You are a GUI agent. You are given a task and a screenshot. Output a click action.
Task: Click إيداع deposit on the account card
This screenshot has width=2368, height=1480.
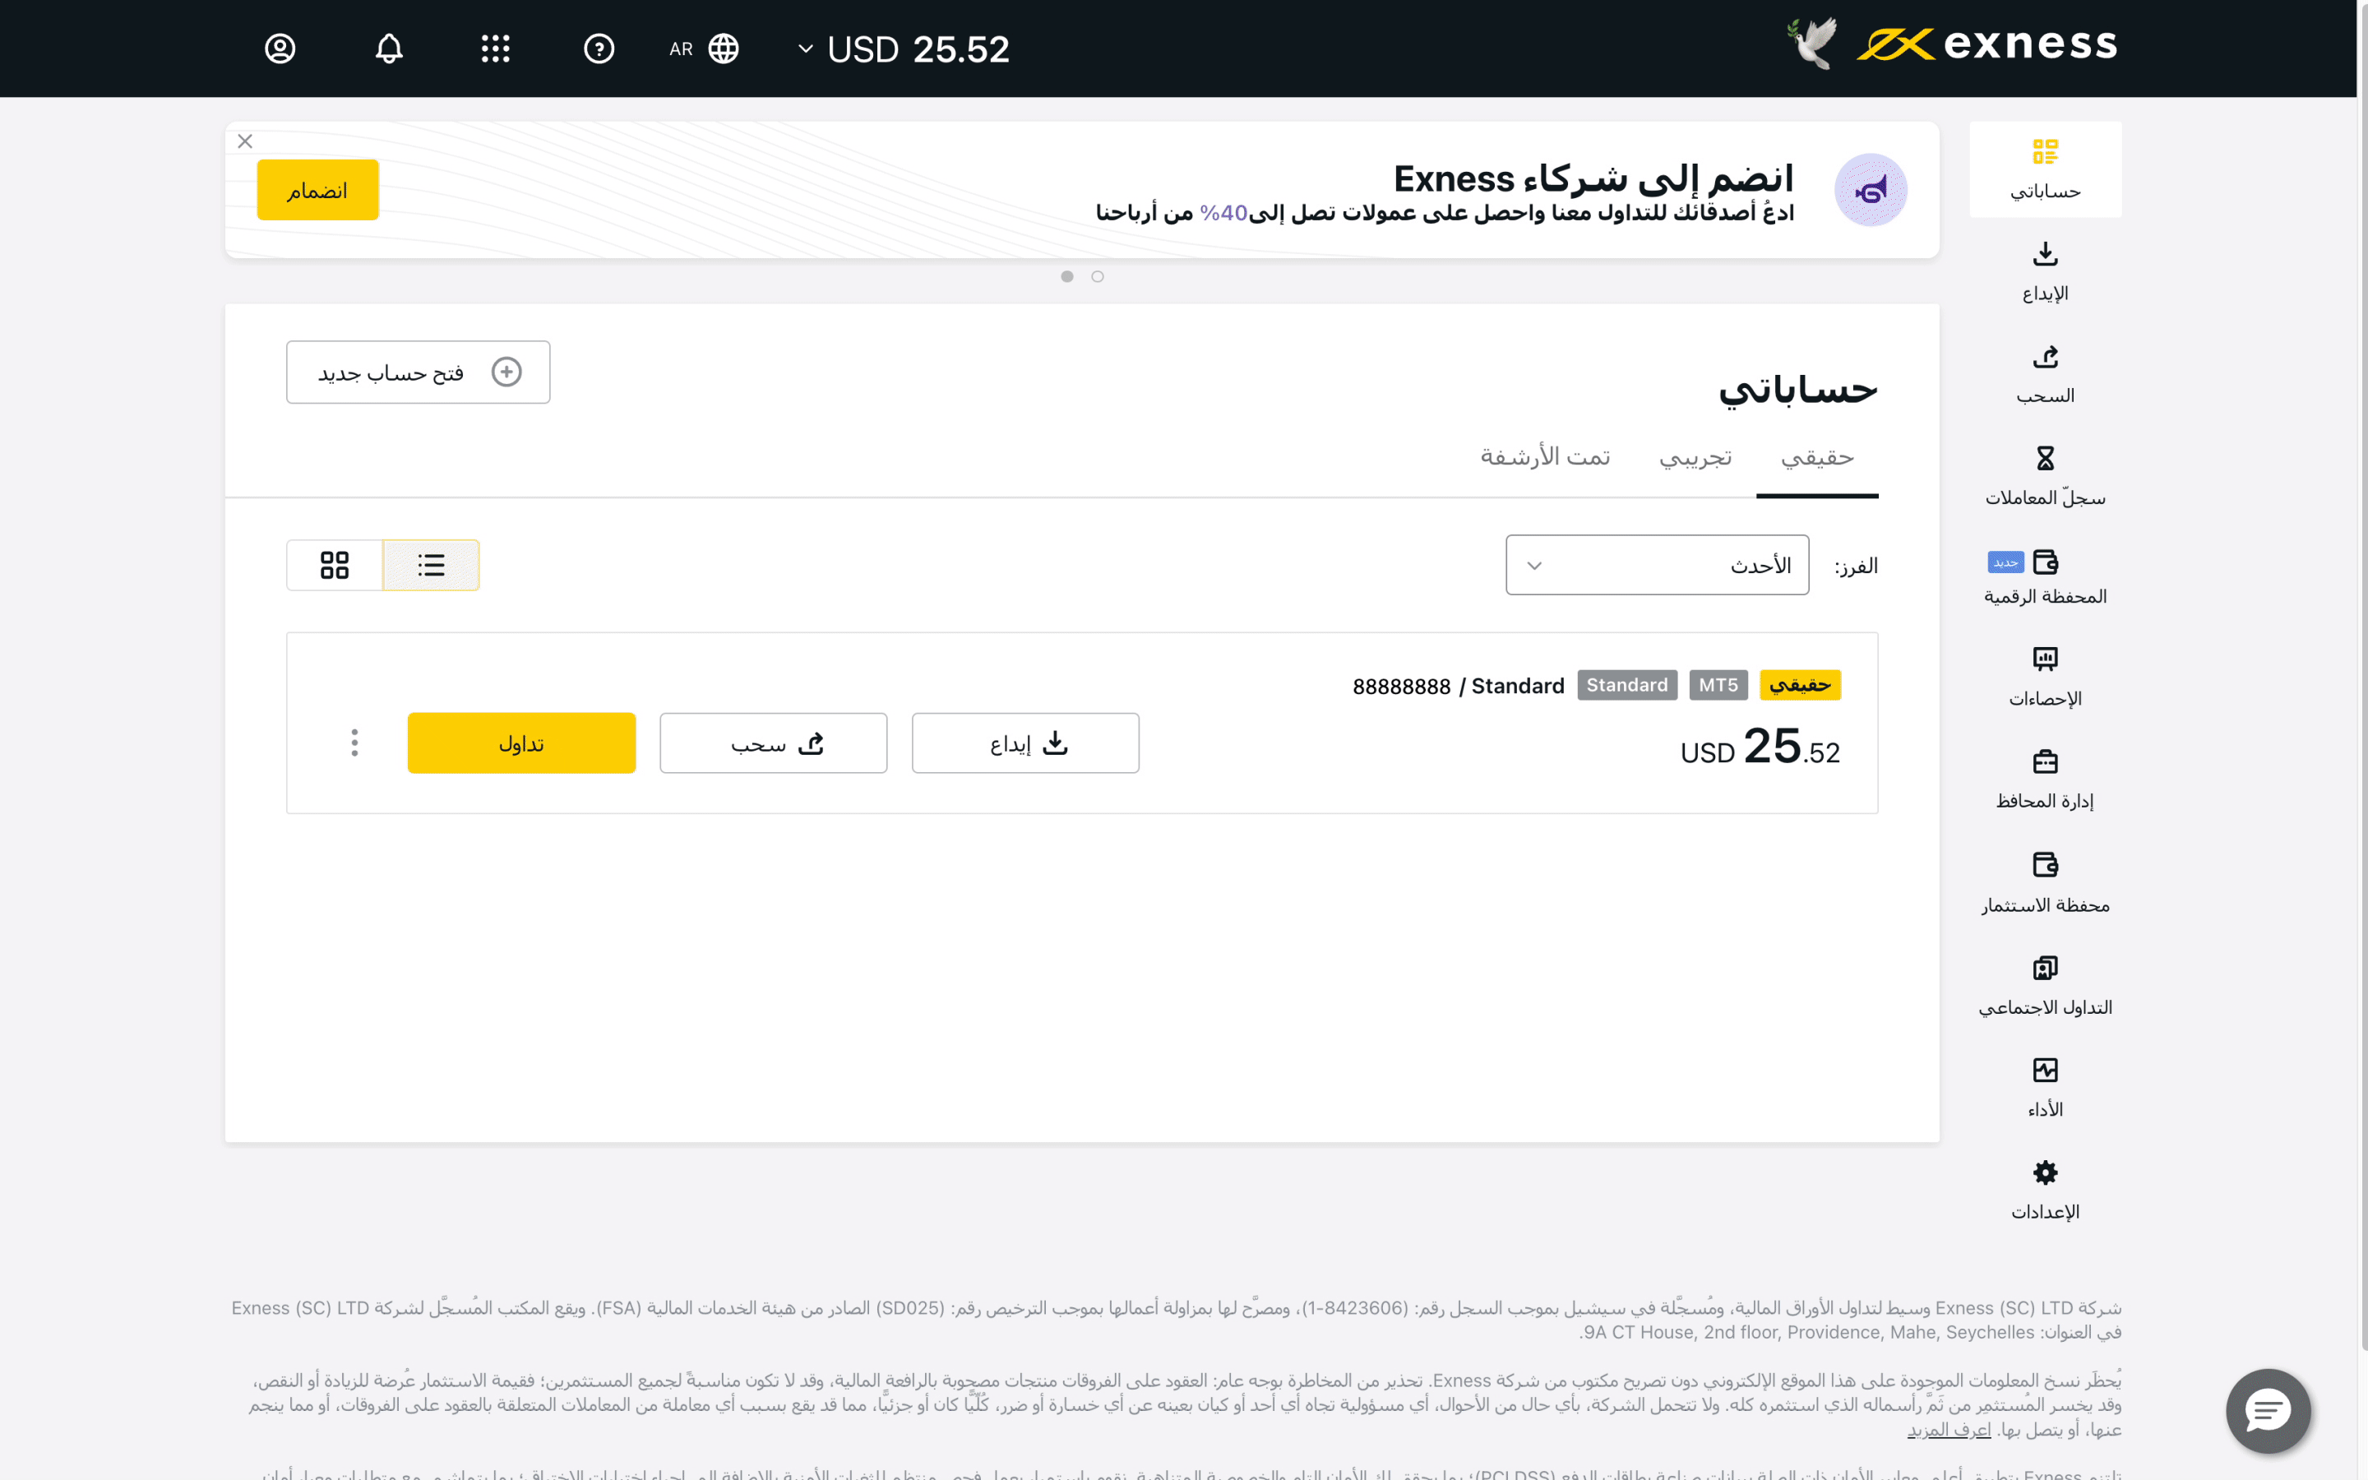(1025, 743)
